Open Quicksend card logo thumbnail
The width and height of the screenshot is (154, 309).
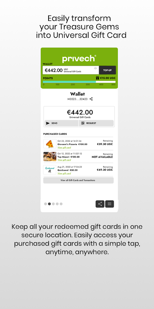point(50,170)
